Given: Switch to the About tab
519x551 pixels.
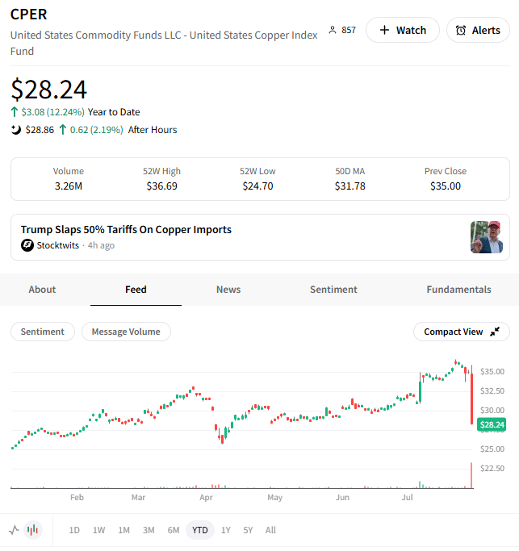Looking at the screenshot, I should (x=42, y=290).
